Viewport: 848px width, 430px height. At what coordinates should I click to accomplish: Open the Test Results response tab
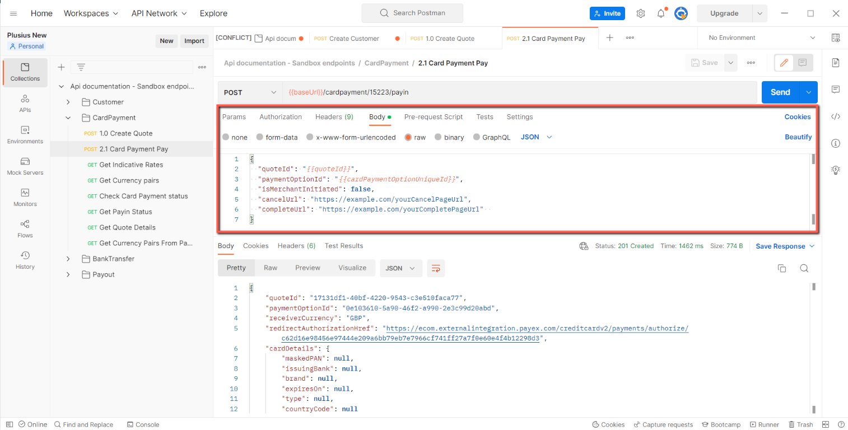343,246
